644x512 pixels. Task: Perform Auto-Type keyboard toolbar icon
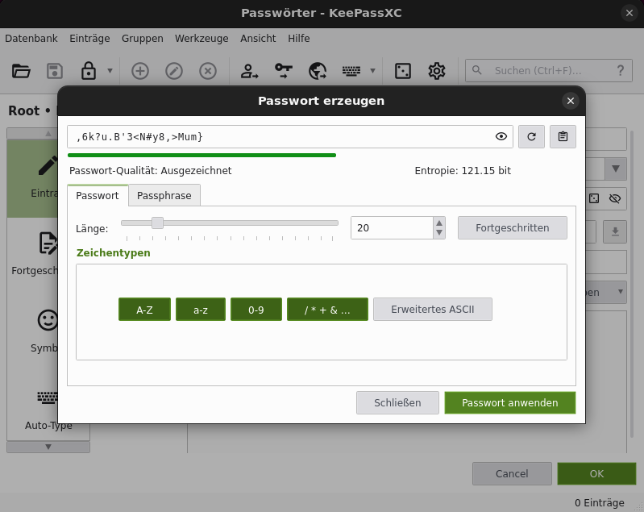pos(351,71)
